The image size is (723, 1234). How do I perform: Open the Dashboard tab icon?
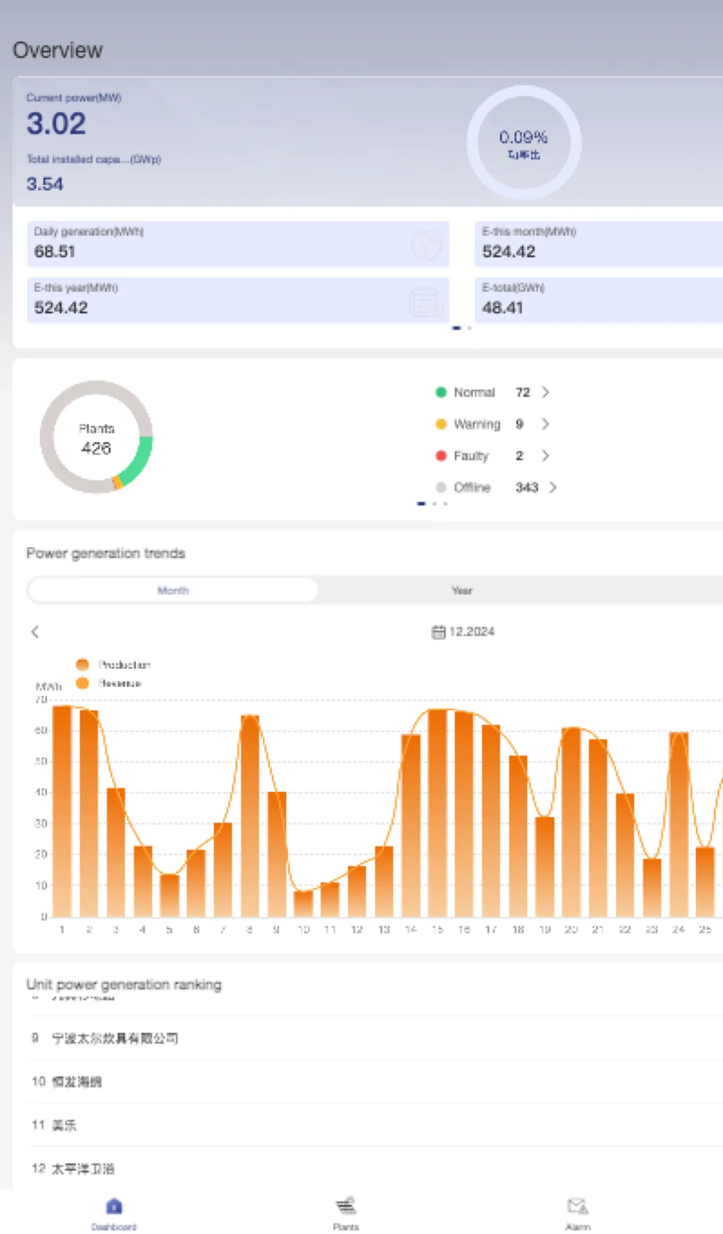(114, 1206)
